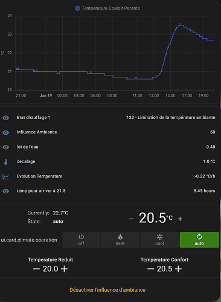
Task: Click the eye icon beside Influence Ambiance
Action: [5, 132]
